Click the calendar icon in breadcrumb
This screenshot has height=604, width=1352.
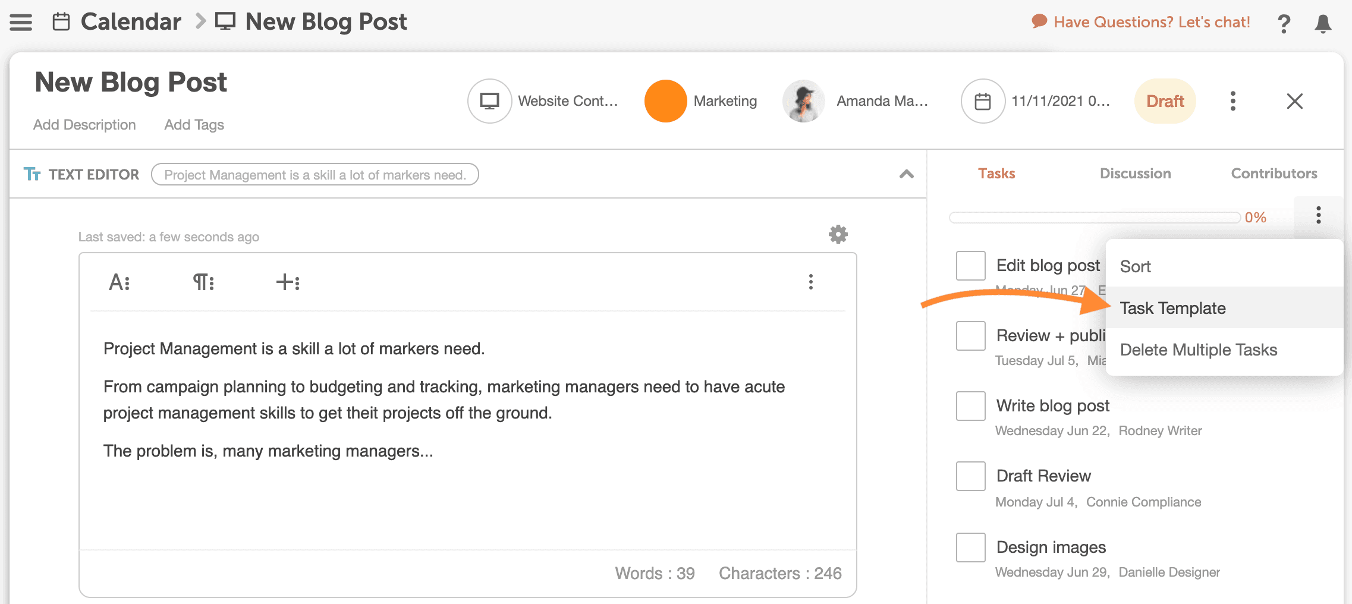coord(61,22)
